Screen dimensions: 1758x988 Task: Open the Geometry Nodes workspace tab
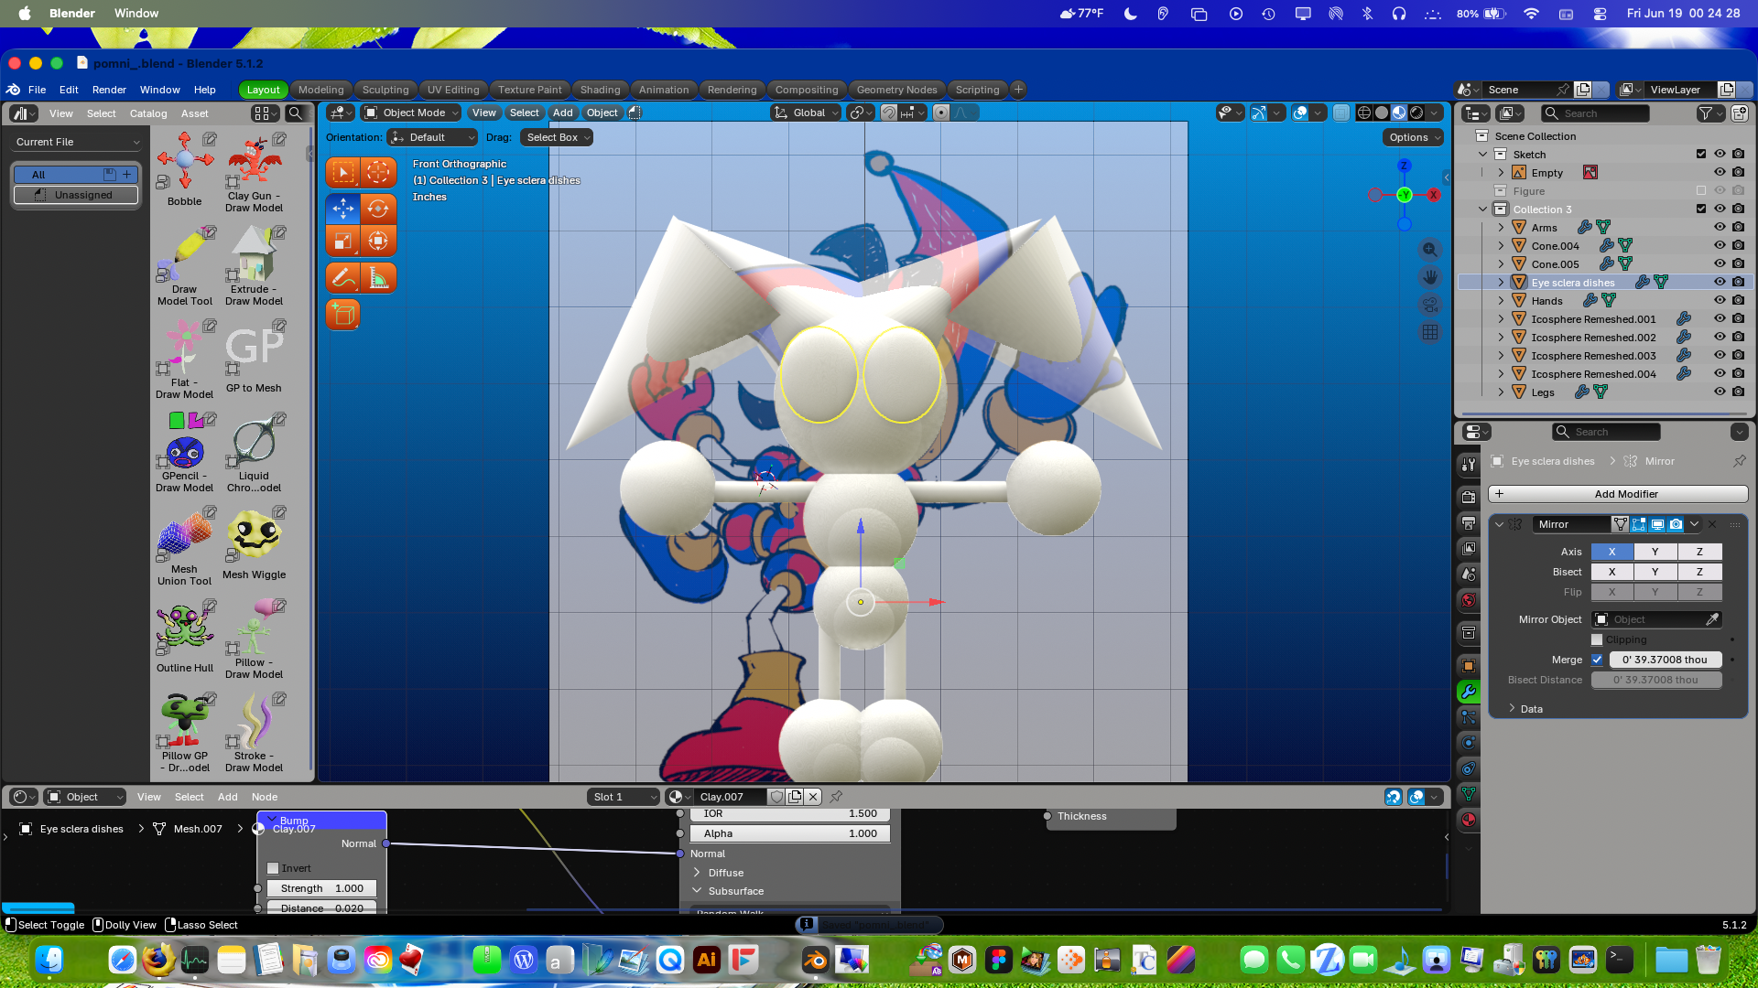click(x=897, y=90)
